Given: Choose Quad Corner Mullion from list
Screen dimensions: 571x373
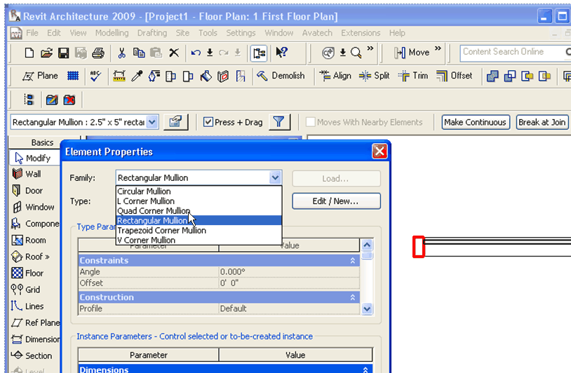Looking at the screenshot, I should (199, 211).
